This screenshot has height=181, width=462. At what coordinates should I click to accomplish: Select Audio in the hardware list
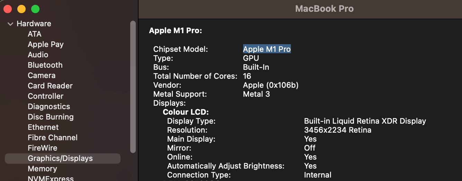coord(38,55)
